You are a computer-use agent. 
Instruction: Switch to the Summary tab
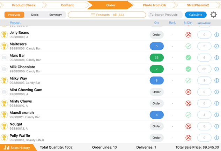pyautogui.click(x=56, y=15)
